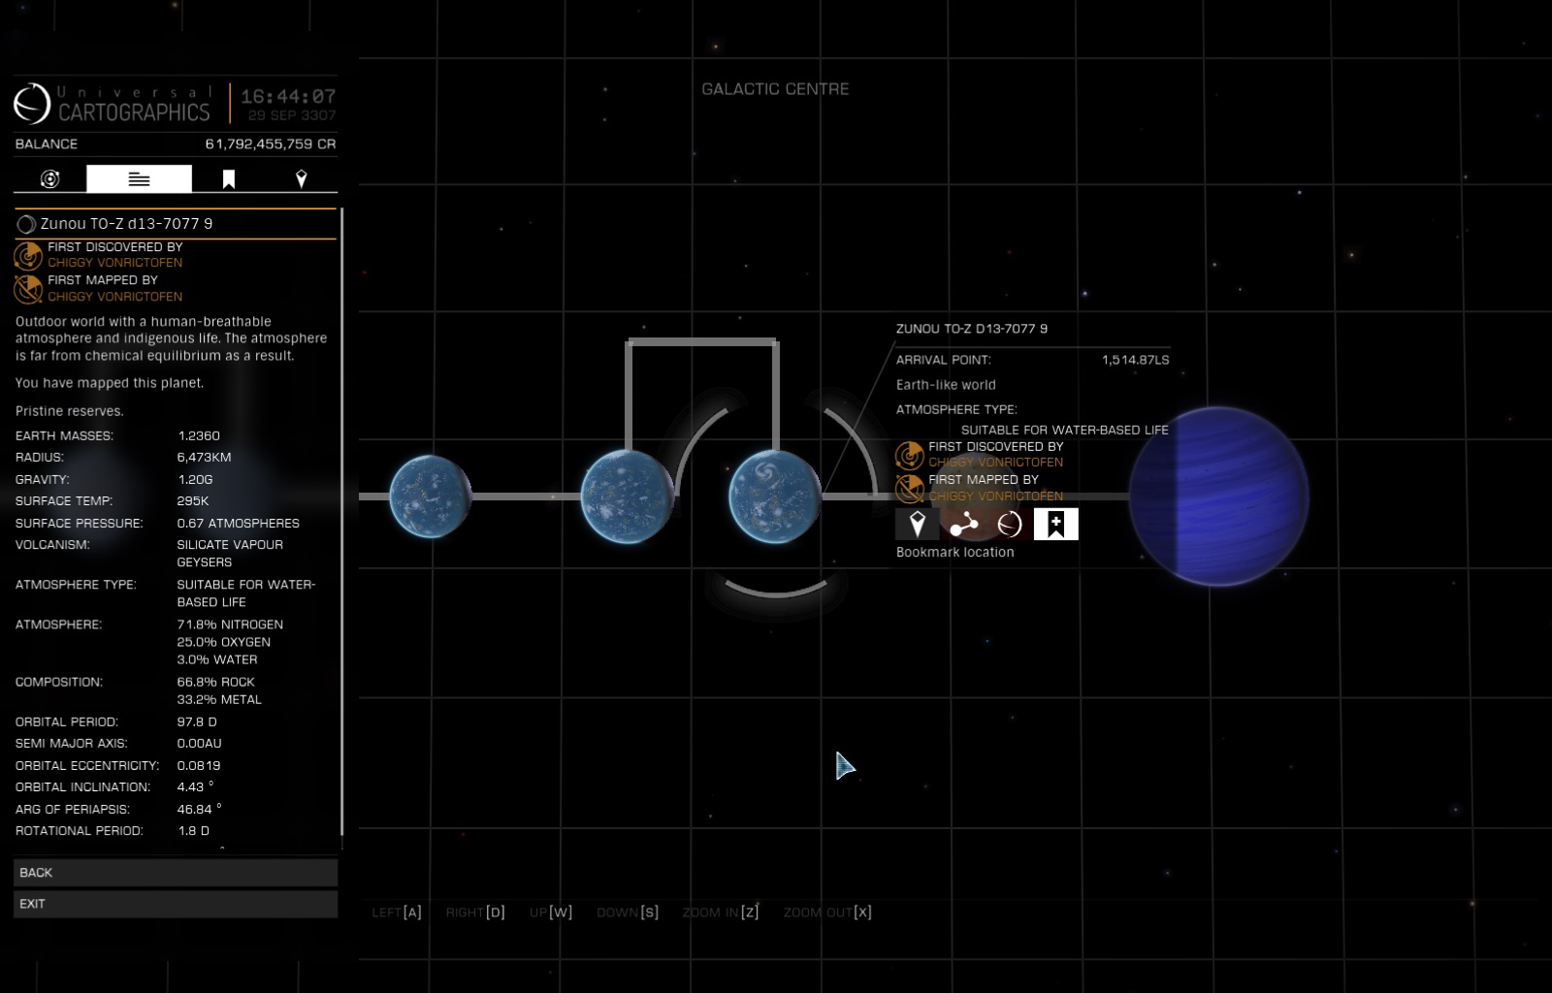
Task: Click the First Mapped By icon in the popup
Action: [909, 488]
